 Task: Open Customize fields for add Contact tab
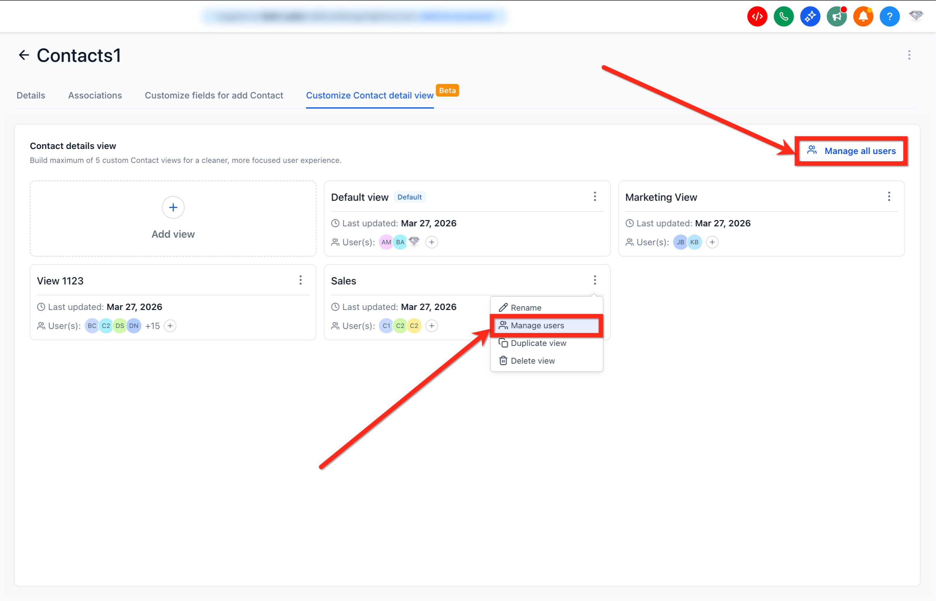[x=214, y=95]
